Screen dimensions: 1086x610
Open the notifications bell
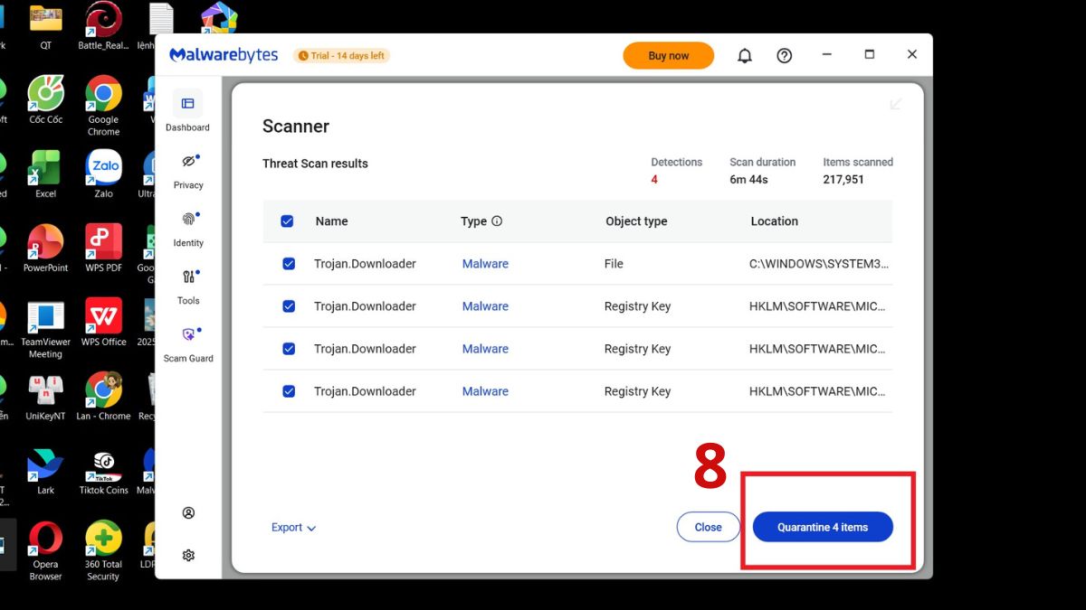(x=745, y=56)
